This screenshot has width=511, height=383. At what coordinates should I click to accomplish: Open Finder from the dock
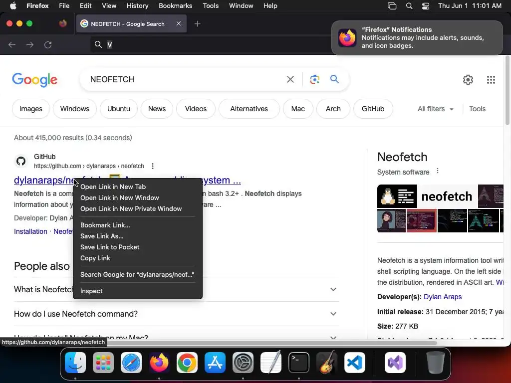tap(75, 363)
